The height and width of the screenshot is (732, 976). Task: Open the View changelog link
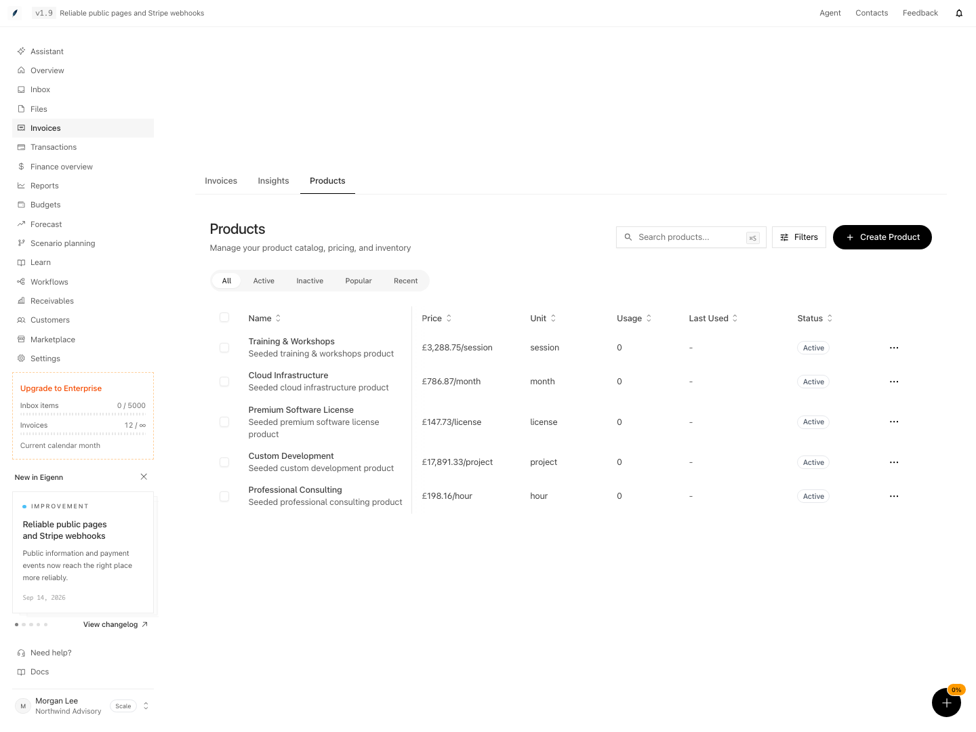tap(115, 625)
